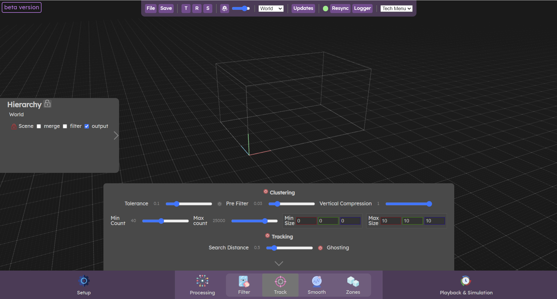
Task: Open the Logger
Action: point(362,8)
